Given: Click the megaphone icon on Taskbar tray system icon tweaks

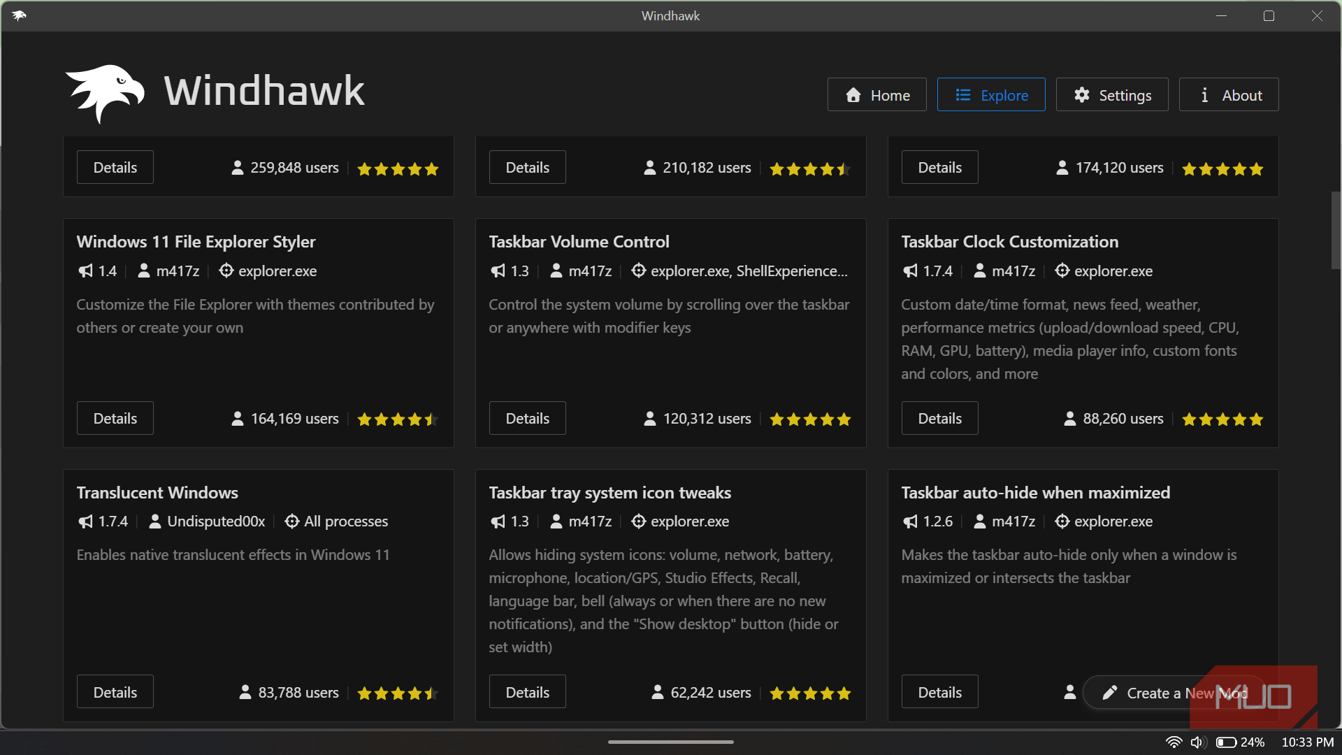Looking at the screenshot, I should tap(498, 522).
